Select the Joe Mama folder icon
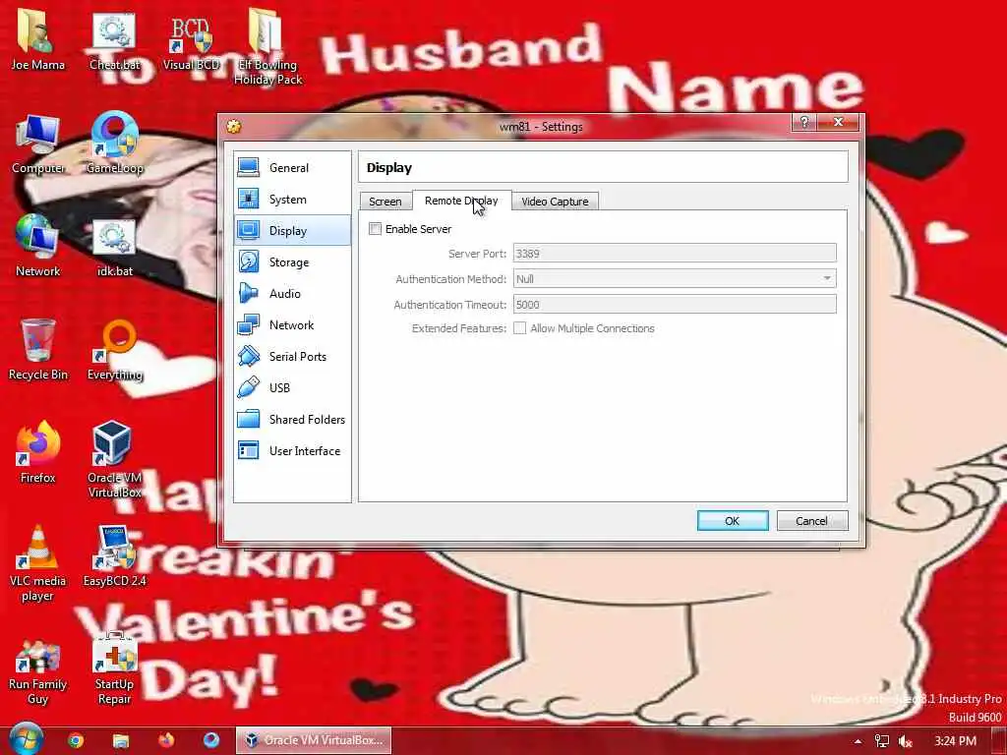1007x755 pixels. point(37,39)
